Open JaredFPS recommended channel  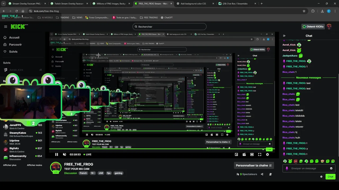[x=23, y=126]
